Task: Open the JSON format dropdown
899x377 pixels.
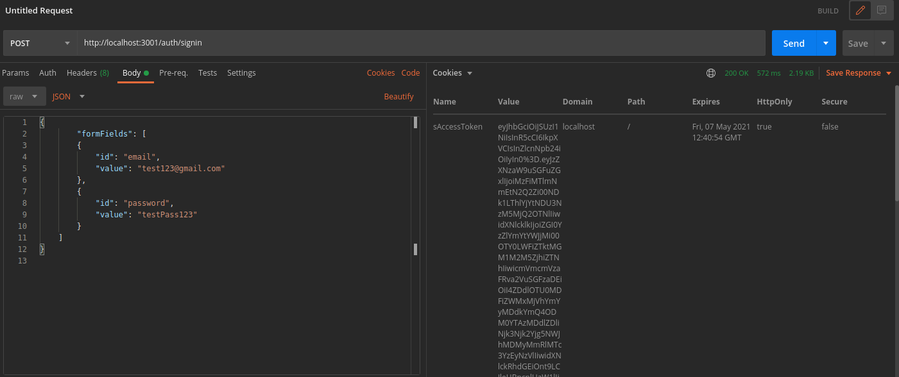Action: [68, 96]
